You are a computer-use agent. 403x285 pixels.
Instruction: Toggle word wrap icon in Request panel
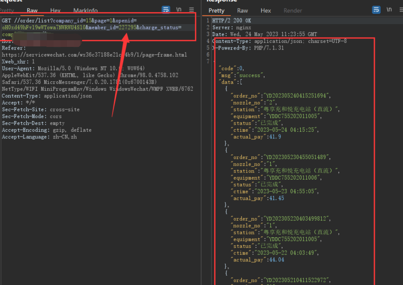166,9
